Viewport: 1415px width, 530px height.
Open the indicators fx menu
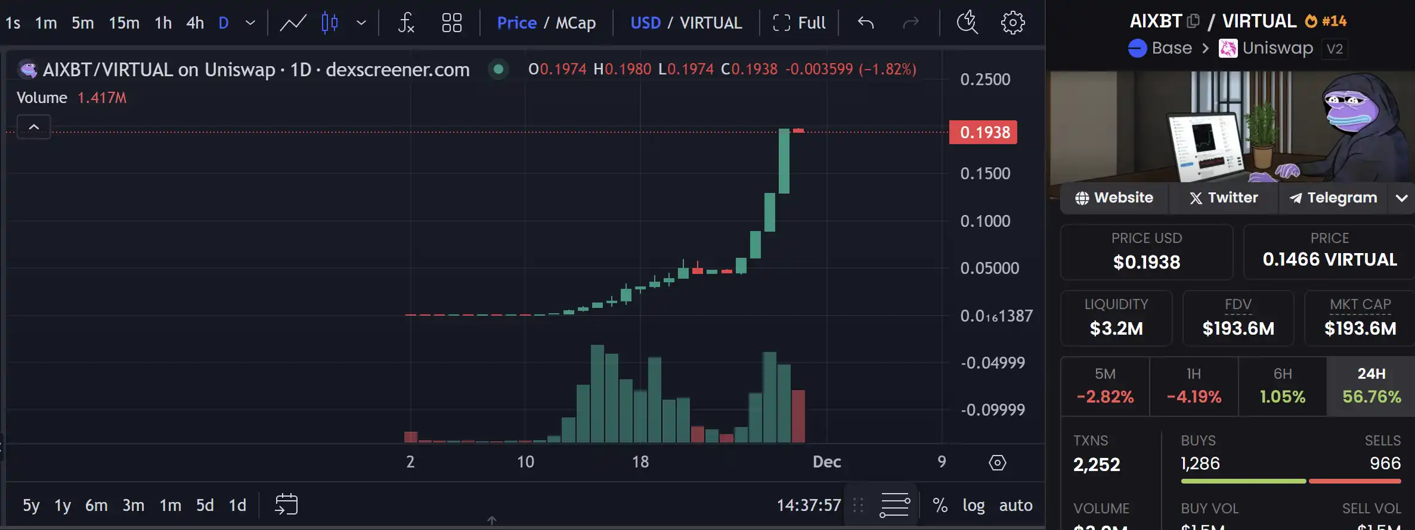point(406,23)
